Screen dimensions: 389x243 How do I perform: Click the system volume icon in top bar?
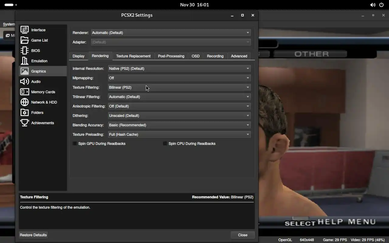[x=373, y=5]
